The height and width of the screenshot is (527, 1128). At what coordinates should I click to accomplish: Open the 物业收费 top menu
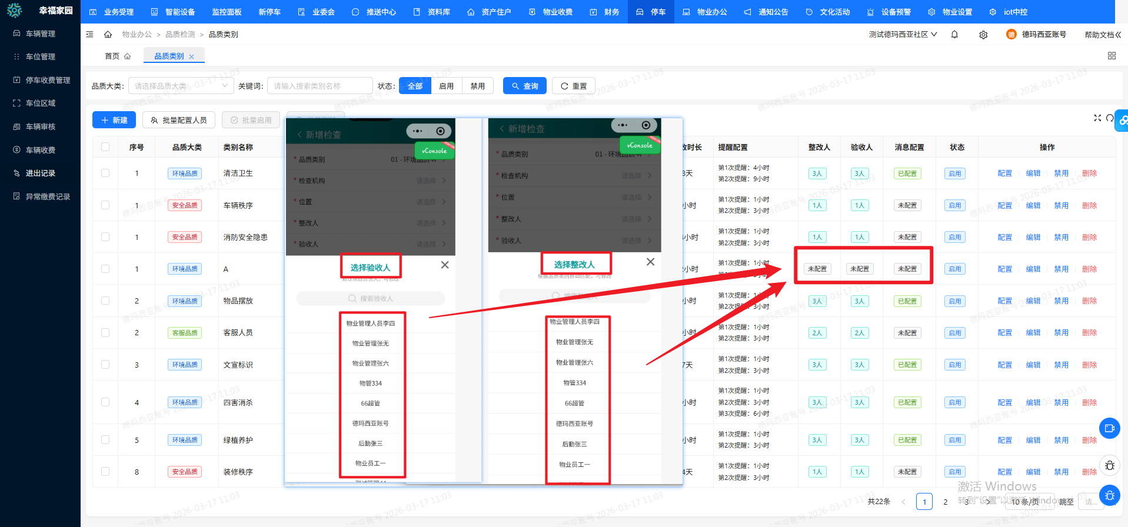pos(551,12)
